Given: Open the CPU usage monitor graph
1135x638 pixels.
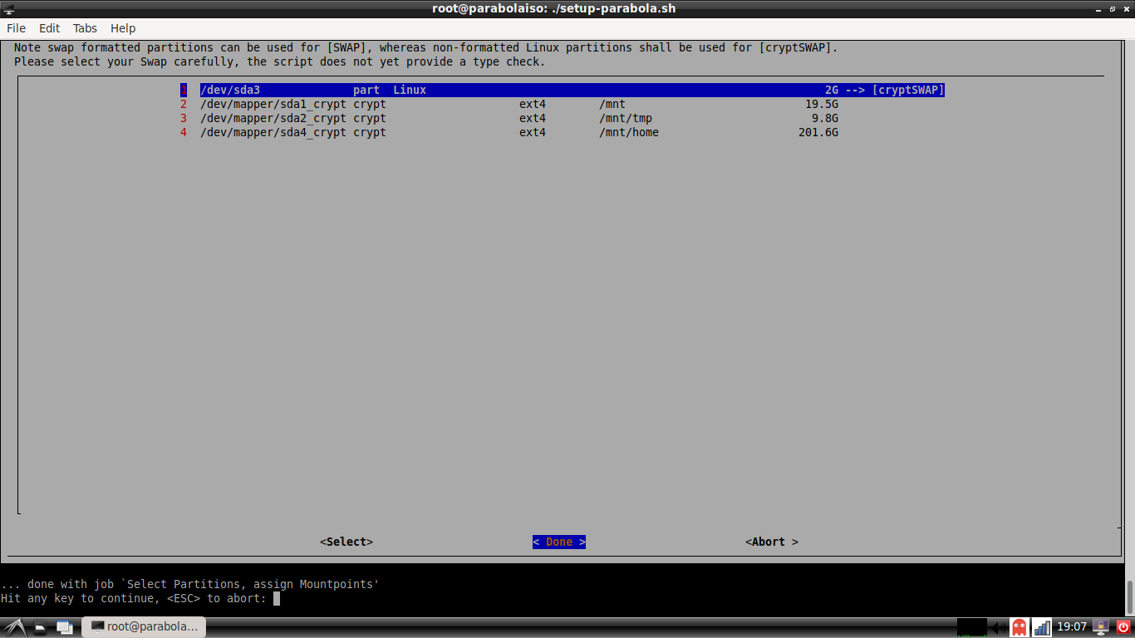Looking at the screenshot, I should tap(971, 627).
